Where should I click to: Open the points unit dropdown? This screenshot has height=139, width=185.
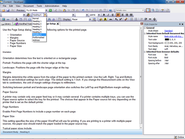pos(99,15)
